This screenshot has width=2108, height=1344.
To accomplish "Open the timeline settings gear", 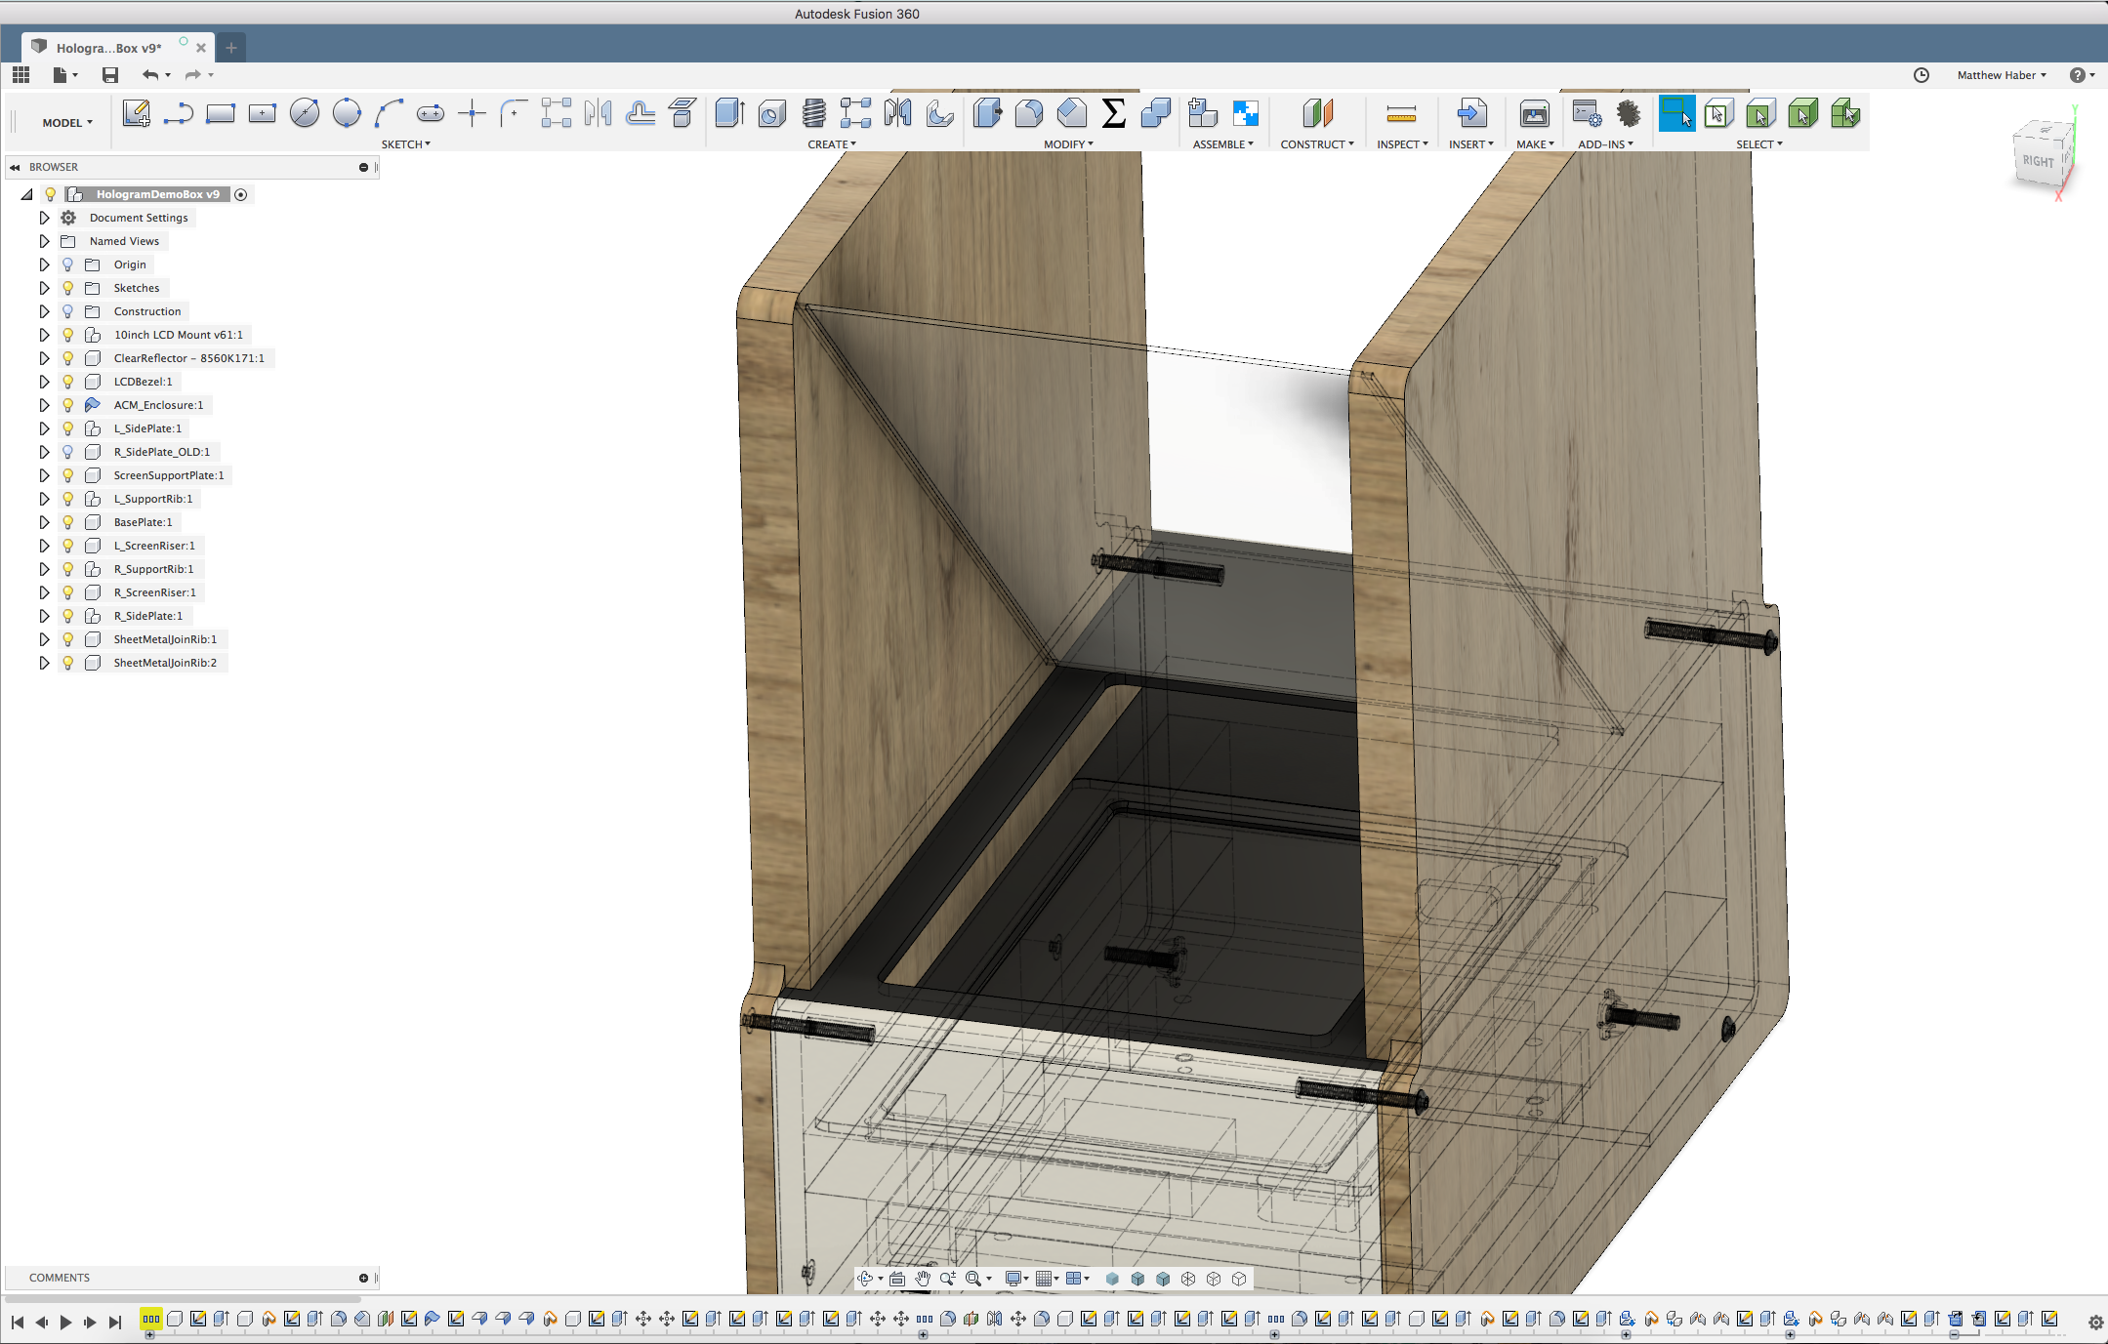I will coord(2095,1323).
